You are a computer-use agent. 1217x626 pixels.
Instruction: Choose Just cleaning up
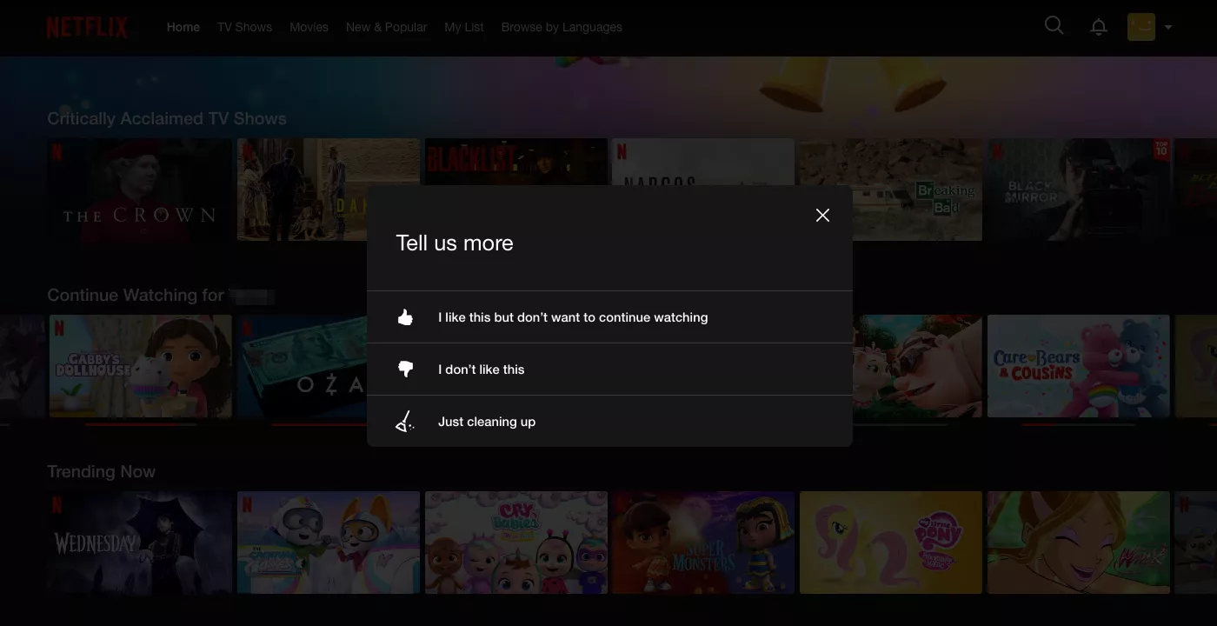pos(609,422)
